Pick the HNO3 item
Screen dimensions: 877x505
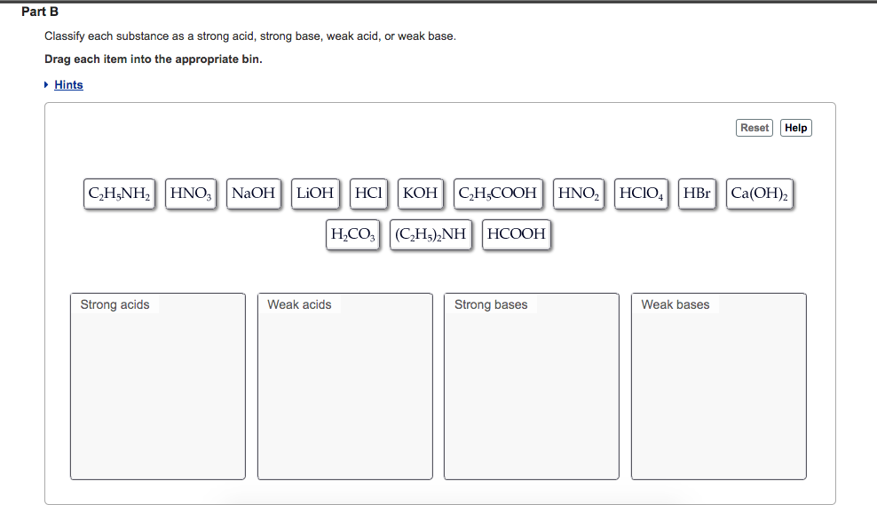191,193
